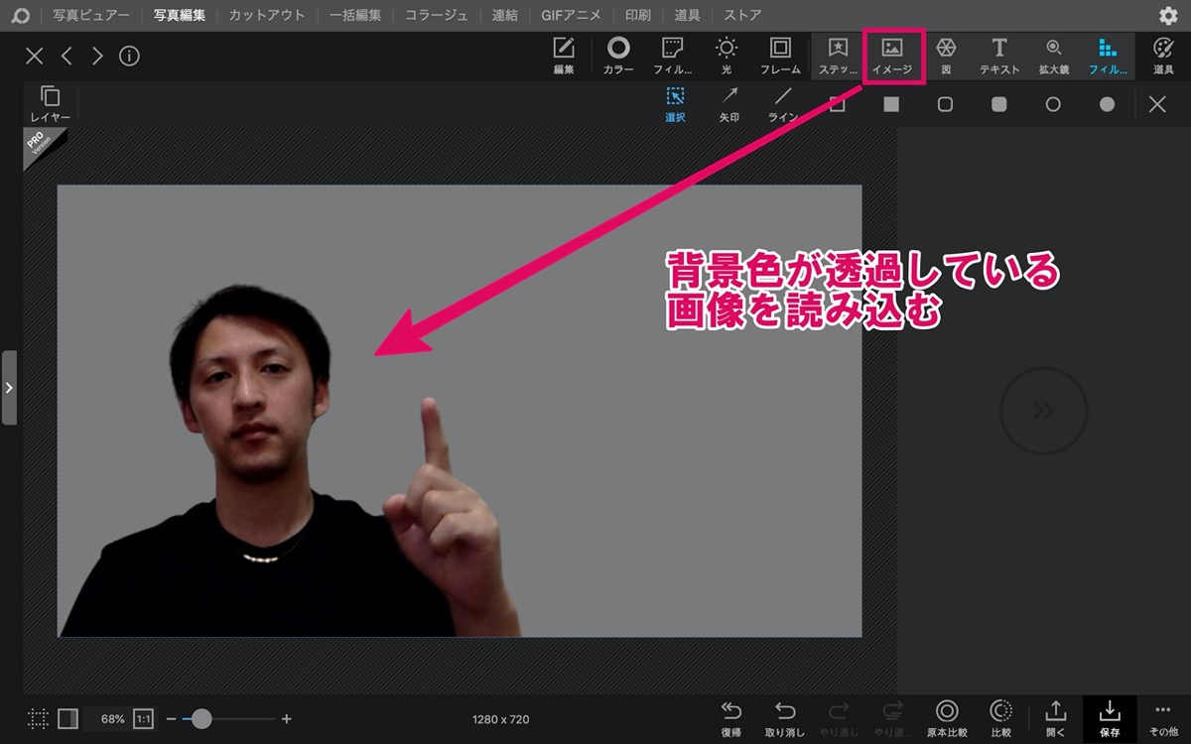Select the テキスト text tool
The height and width of the screenshot is (744, 1191).
999,57
